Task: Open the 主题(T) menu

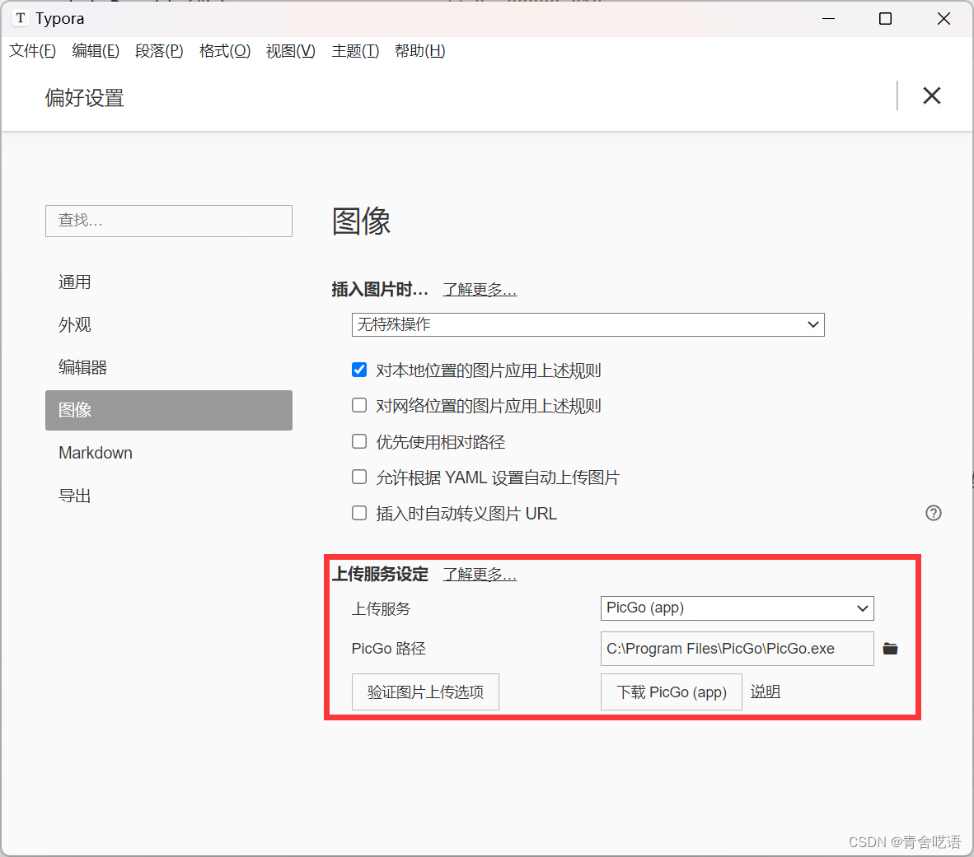Action: coord(355,51)
